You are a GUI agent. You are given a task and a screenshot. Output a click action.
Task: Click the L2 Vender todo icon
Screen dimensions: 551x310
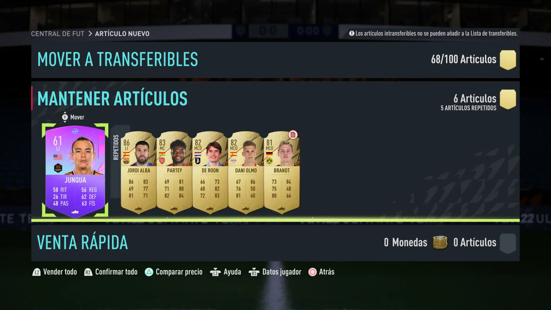tap(36, 272)
